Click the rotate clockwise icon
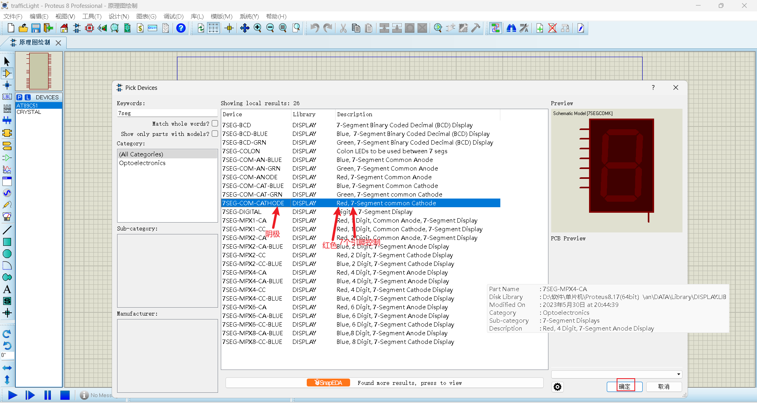The width and height of the screenshot is (757, 403). (x=7, y=334)
